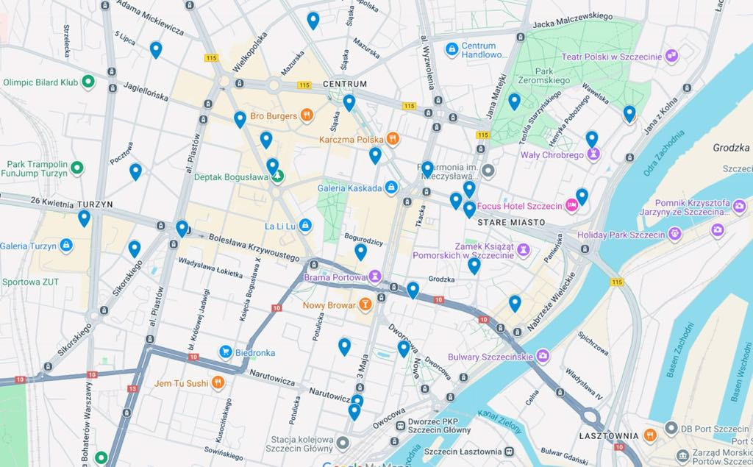Select the Jem Tu Sushi restaurant icon
The width and height of the screenshot is (753, 467).
point(218,383)
